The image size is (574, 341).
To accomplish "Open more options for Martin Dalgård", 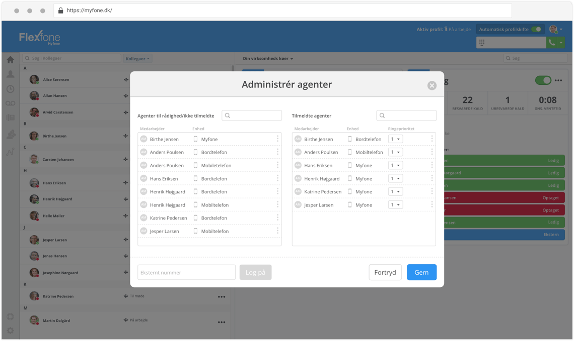I will click(x=222, y=322).
